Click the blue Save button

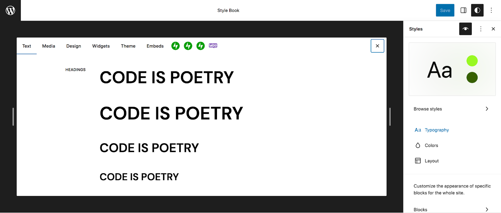click(445, 10)
